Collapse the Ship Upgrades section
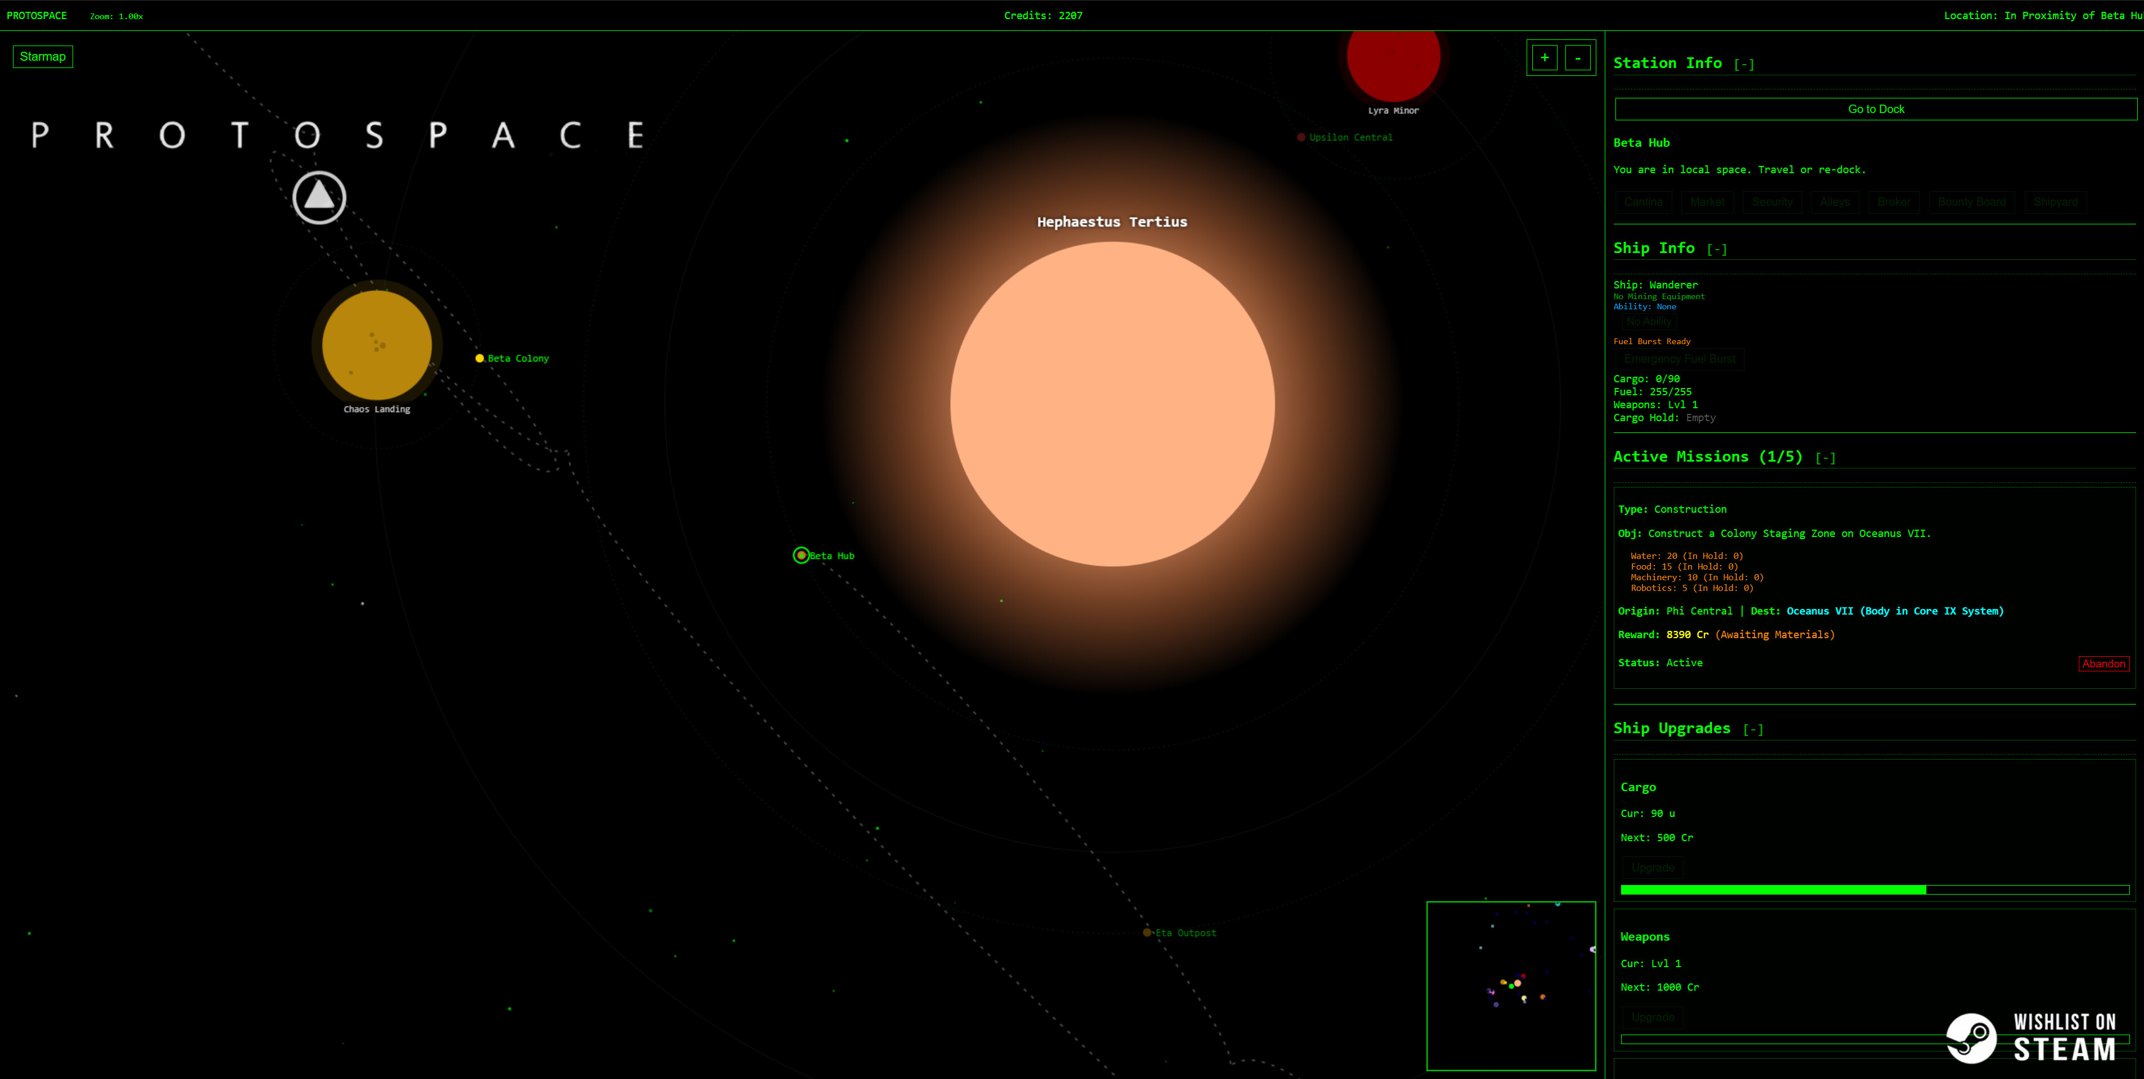Screen dimensions: 2144x1079 pyautogui.click(x=1753, y=729)
